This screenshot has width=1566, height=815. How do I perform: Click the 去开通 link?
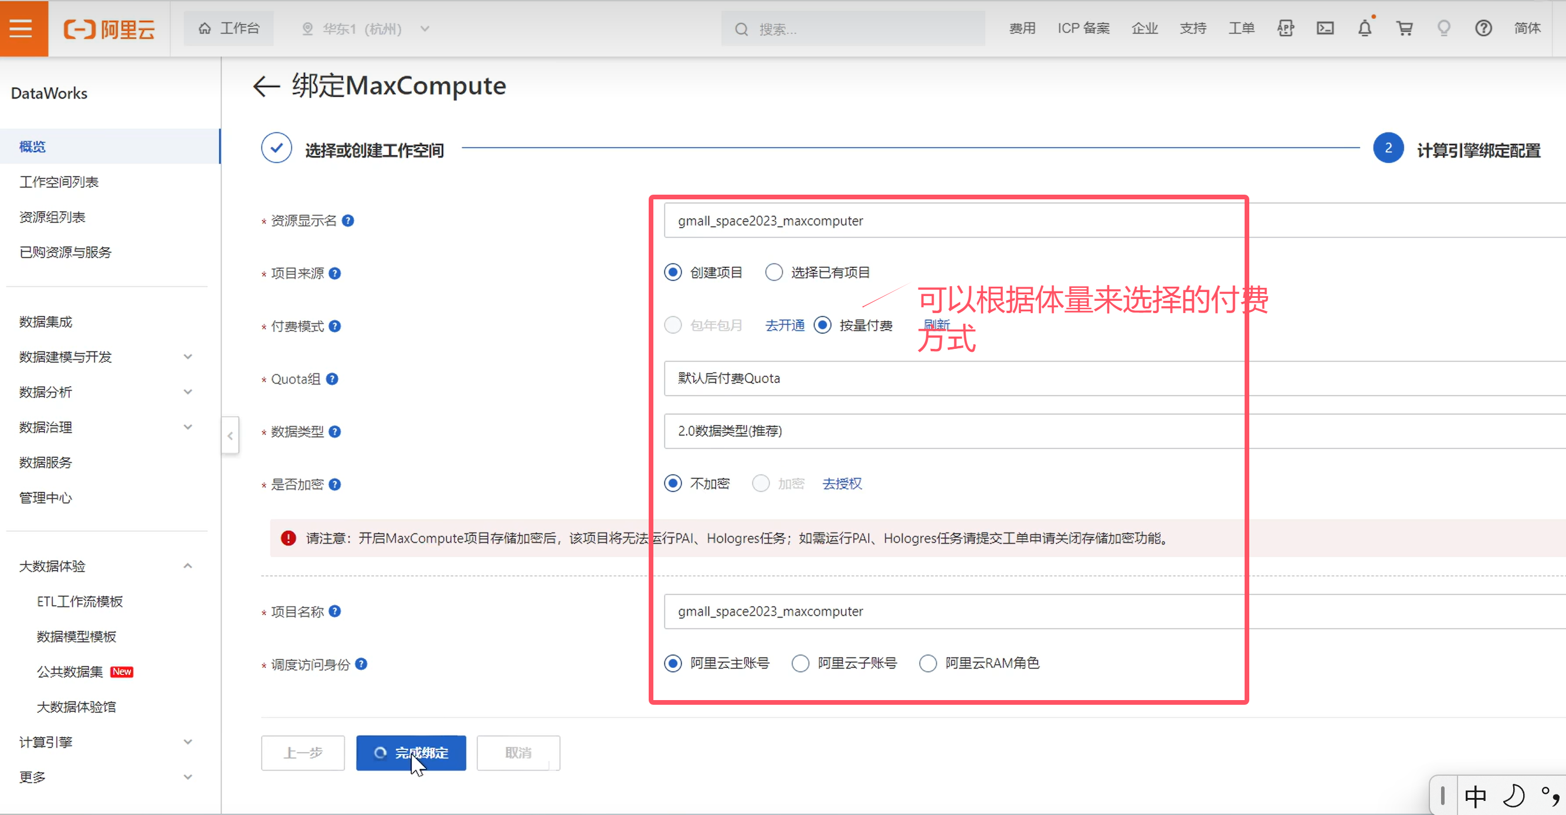[x=784, y=325]
